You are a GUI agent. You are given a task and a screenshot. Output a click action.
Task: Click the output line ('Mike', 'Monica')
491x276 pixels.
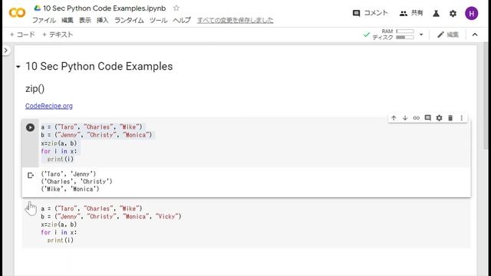coord(70,189)
